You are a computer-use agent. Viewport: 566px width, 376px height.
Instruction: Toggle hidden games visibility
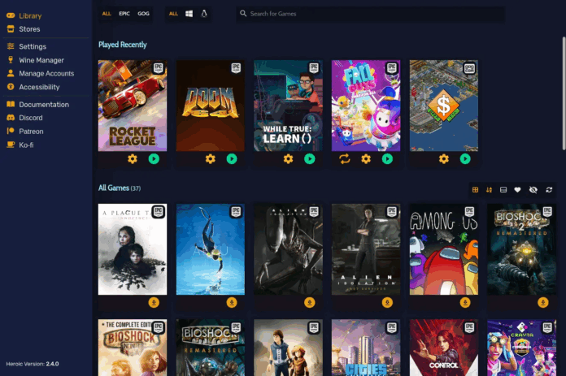point(533,189)
